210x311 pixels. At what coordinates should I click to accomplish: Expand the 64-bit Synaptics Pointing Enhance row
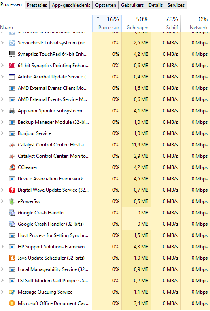coord(2,65)
